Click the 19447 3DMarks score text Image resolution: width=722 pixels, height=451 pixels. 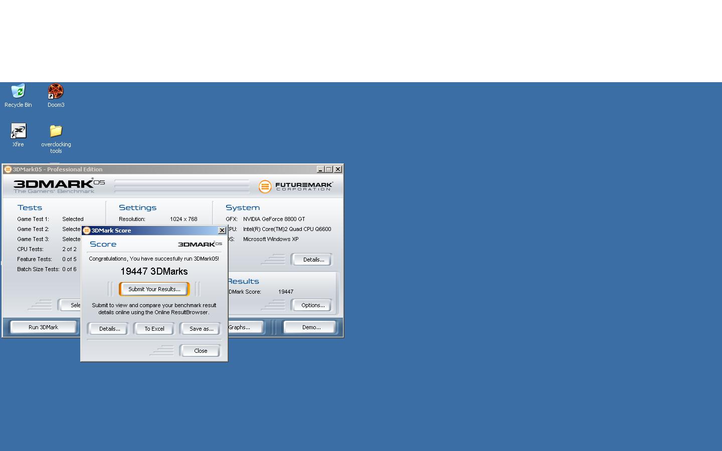154,272
